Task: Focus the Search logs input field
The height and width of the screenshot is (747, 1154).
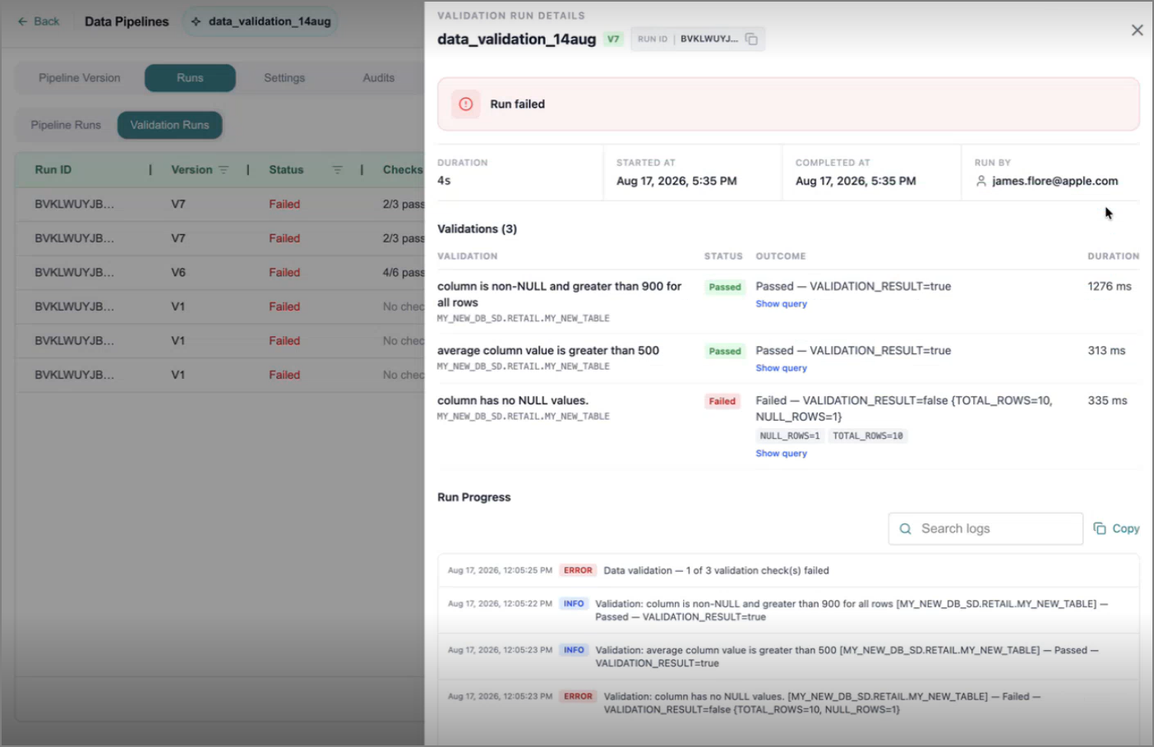Action: (986, 528)
